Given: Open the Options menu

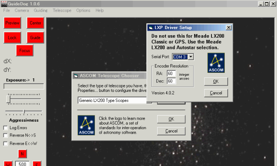Looking at the screenshot, I should [x=83, y=10].
